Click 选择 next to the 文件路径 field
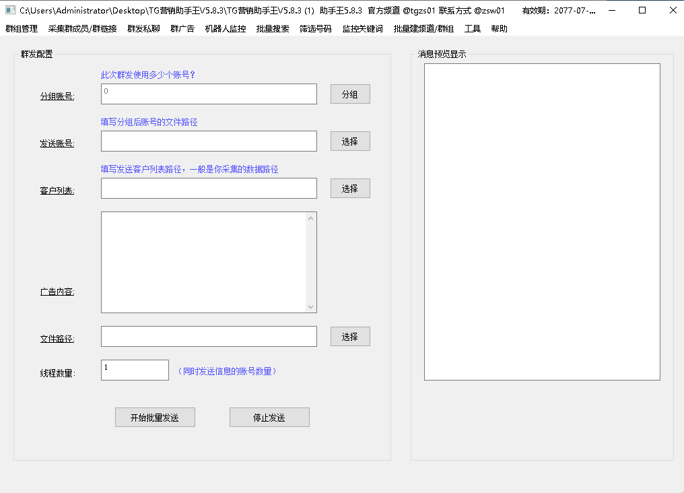The height and width of the screenshot is (493, 684). click(x=350, y=337)
